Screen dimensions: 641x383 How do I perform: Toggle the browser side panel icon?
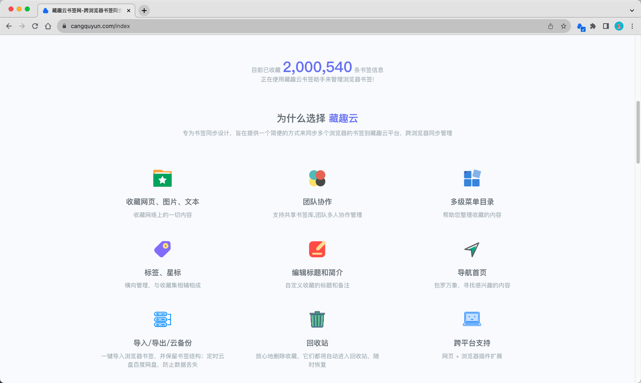[x=606, y=26]
